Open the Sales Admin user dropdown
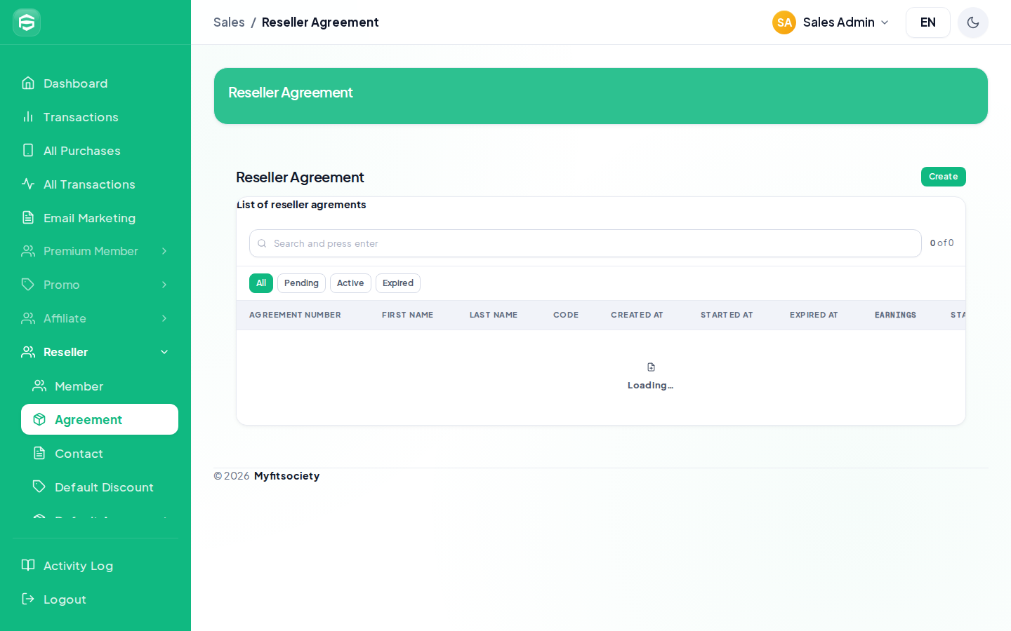The image size is (1011, 631). 831,22
